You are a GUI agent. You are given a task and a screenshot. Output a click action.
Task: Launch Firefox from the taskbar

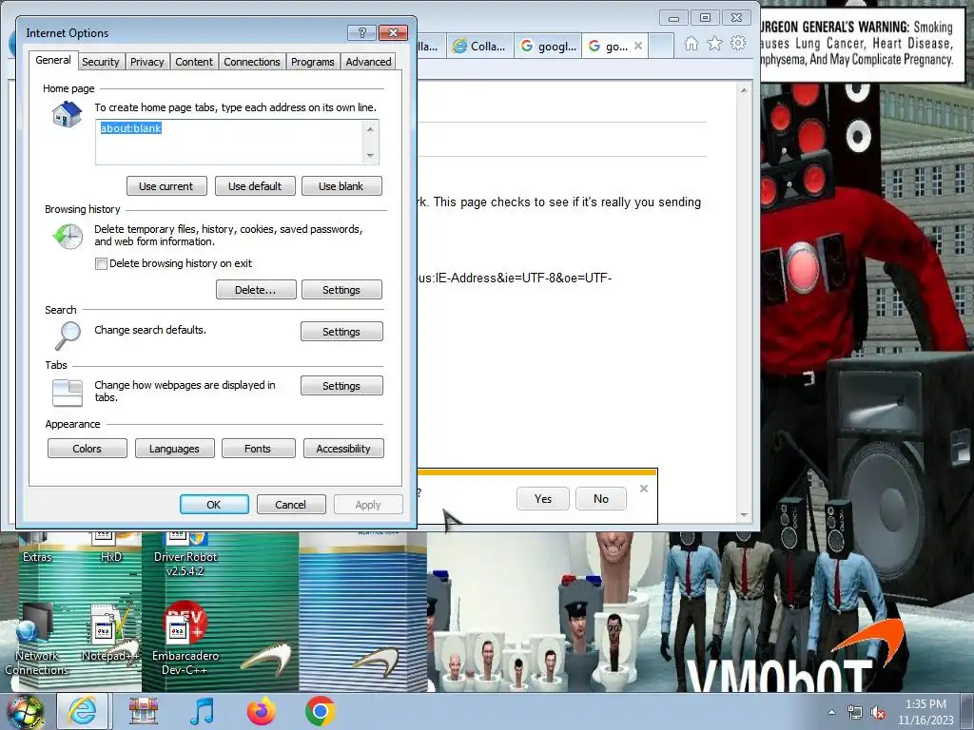tap(262, 711)
